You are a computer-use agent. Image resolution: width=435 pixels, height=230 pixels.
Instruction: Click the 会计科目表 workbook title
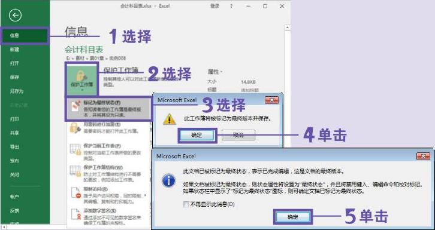84,50
